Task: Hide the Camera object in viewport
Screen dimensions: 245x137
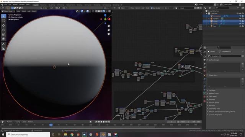Action: [x=240, y=19]
